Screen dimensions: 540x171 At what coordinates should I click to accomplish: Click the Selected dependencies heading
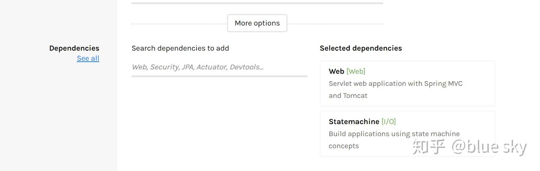361,48
